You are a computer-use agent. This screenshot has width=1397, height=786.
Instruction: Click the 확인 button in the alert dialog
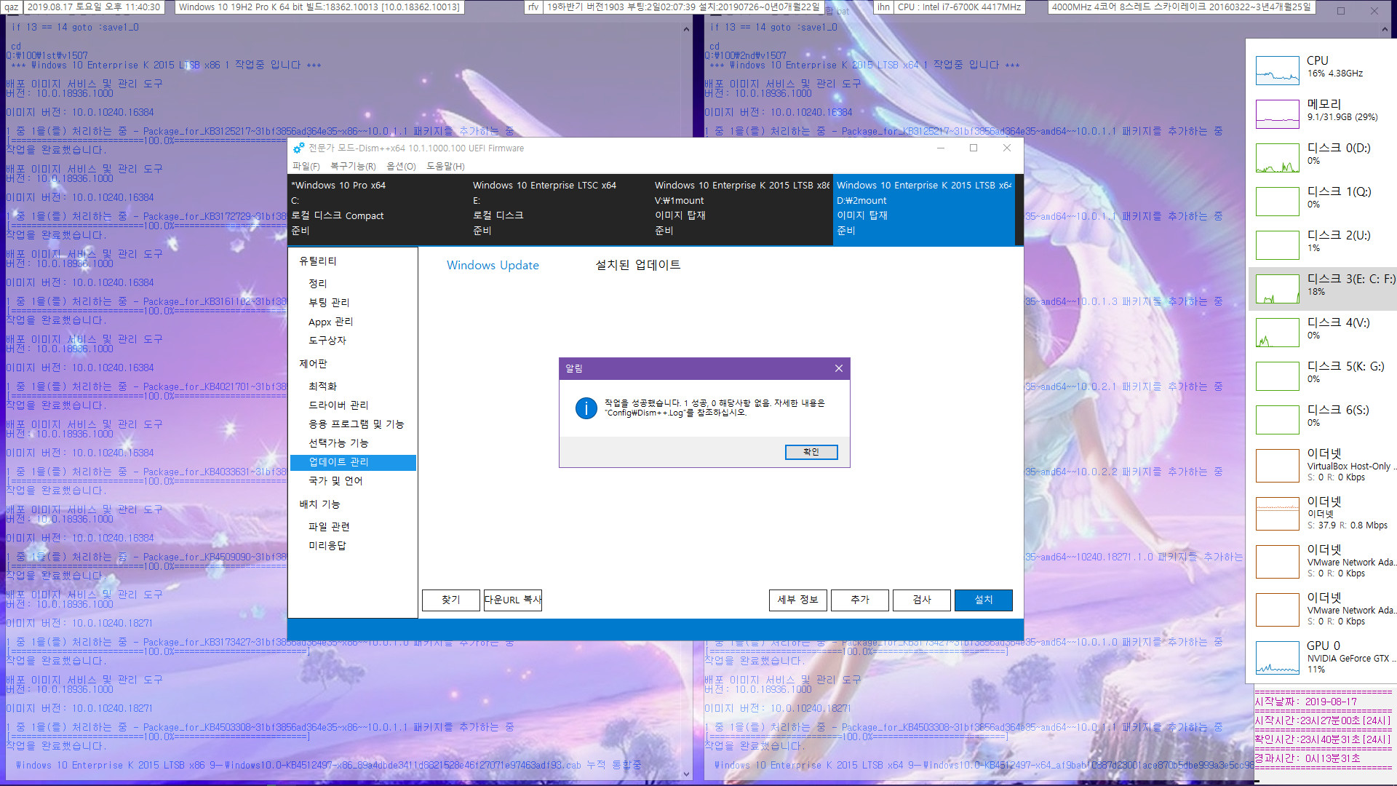(x=811, y=452)
